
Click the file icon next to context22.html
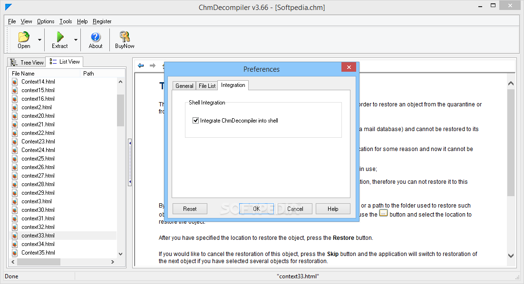pos(15,133)
